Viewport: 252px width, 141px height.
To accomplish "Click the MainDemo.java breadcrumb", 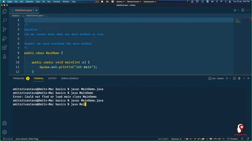I will coord(34,16).
